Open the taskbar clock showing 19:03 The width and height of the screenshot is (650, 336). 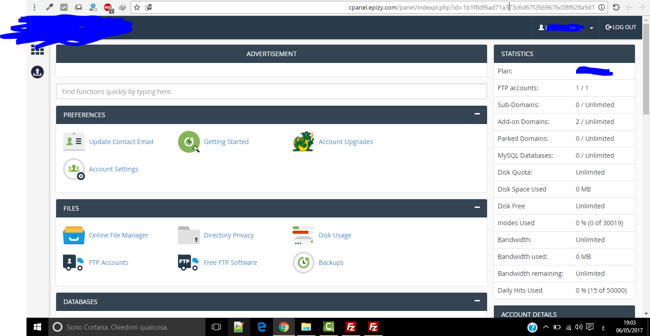[629, 326]
